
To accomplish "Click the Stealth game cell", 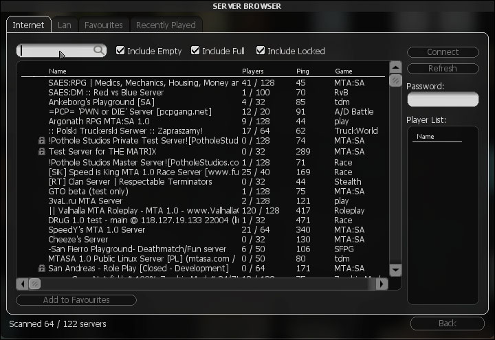I will [x=348, y=182].
